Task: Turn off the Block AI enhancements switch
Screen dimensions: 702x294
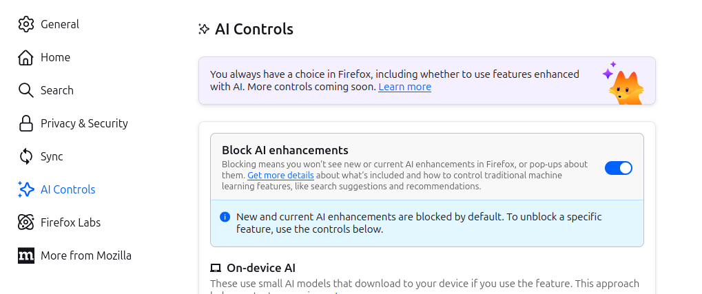Action: [618, 168]
